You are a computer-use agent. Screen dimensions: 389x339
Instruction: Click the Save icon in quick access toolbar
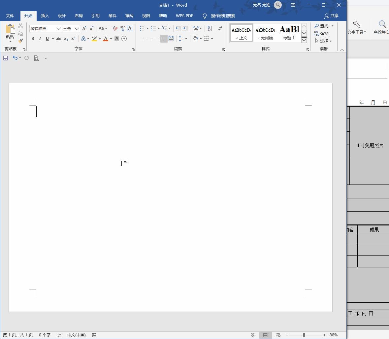coord(6,58)
